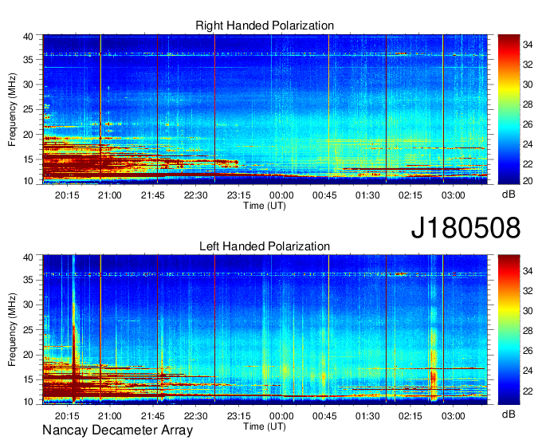This screenshot has width=542, height=440.
Task: Select the J180508 observation label
Action: click(x=465, y=228)
